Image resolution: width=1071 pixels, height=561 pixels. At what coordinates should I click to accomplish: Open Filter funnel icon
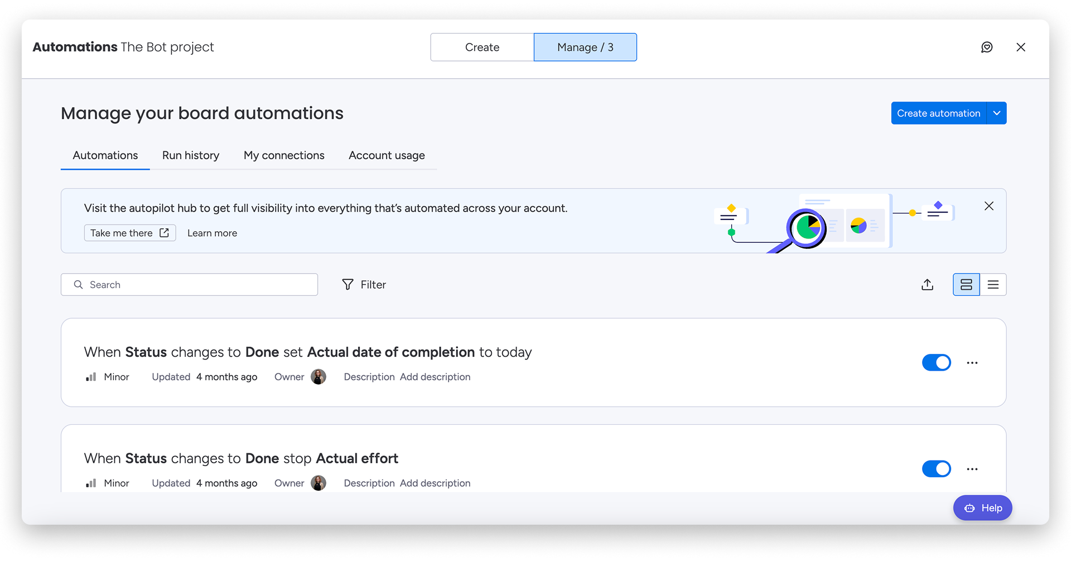(348, 285)
